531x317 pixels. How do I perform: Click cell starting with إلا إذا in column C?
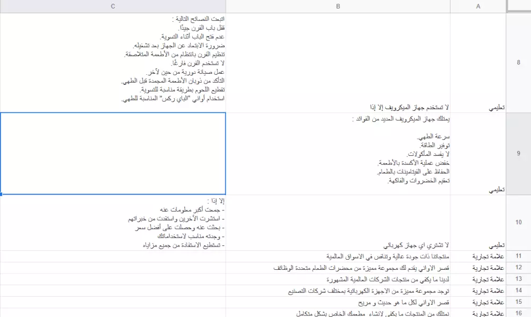tap(113, 223)
